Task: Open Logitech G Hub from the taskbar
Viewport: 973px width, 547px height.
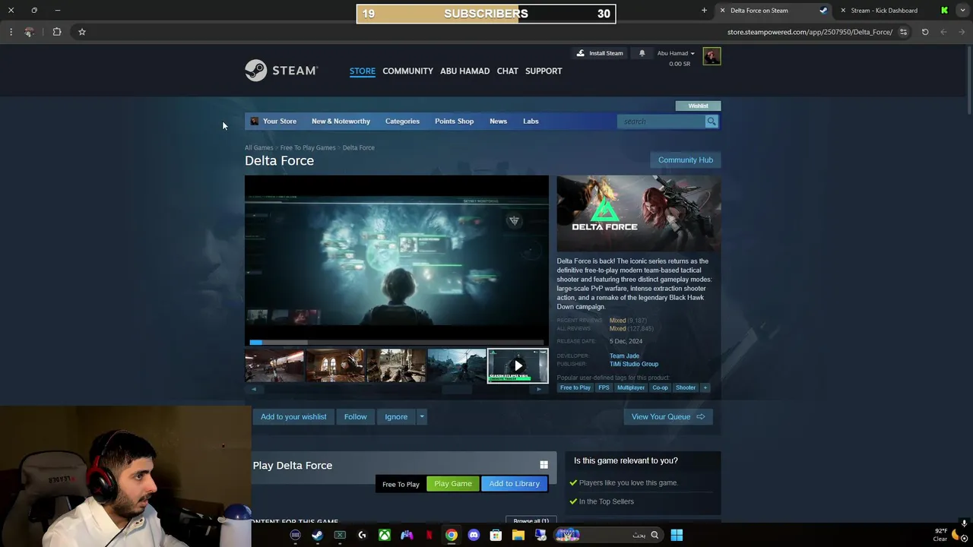Action: (x=362, y=535)
